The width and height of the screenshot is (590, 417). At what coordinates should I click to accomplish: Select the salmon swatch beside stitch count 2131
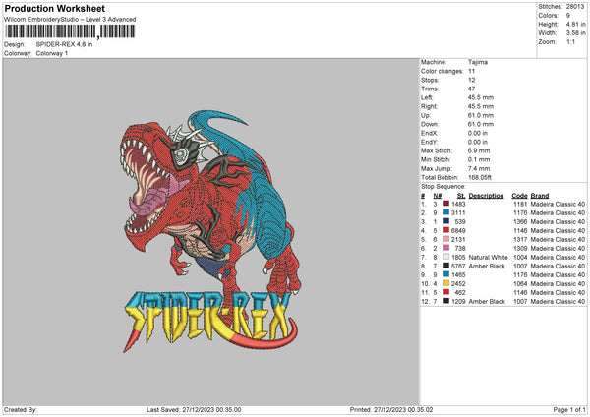[x=446, y=239]
